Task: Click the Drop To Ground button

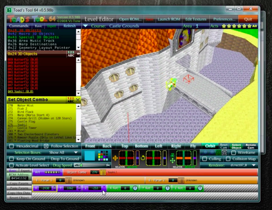Action: pos(65,159)
